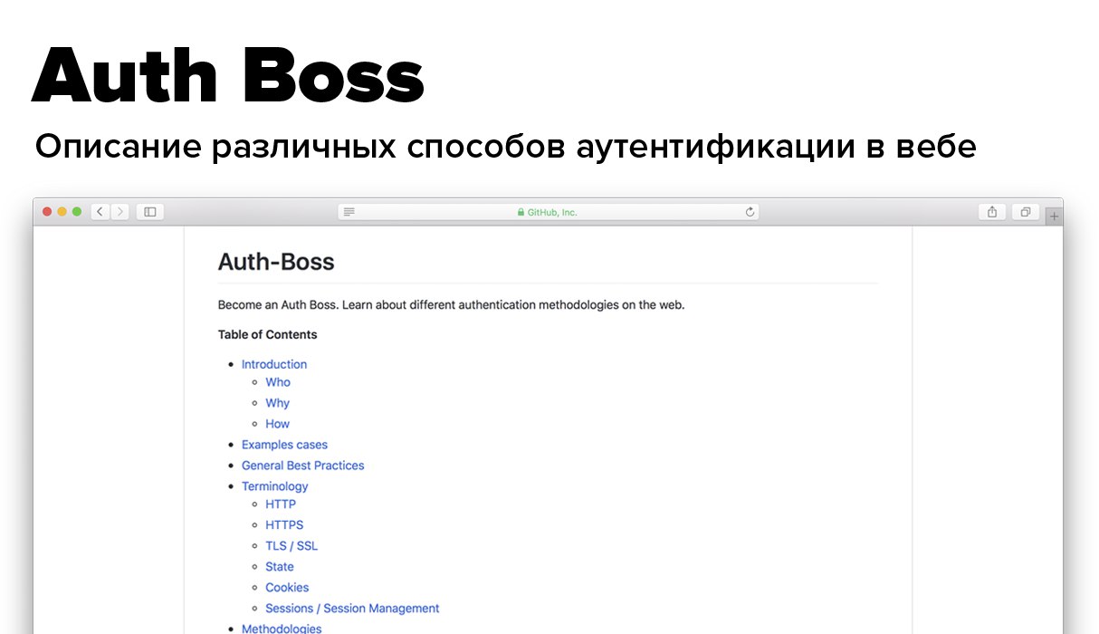Click the Table of Contents label
The width and height of the screenshot is (1099, 634).
[x=268, y=334]
